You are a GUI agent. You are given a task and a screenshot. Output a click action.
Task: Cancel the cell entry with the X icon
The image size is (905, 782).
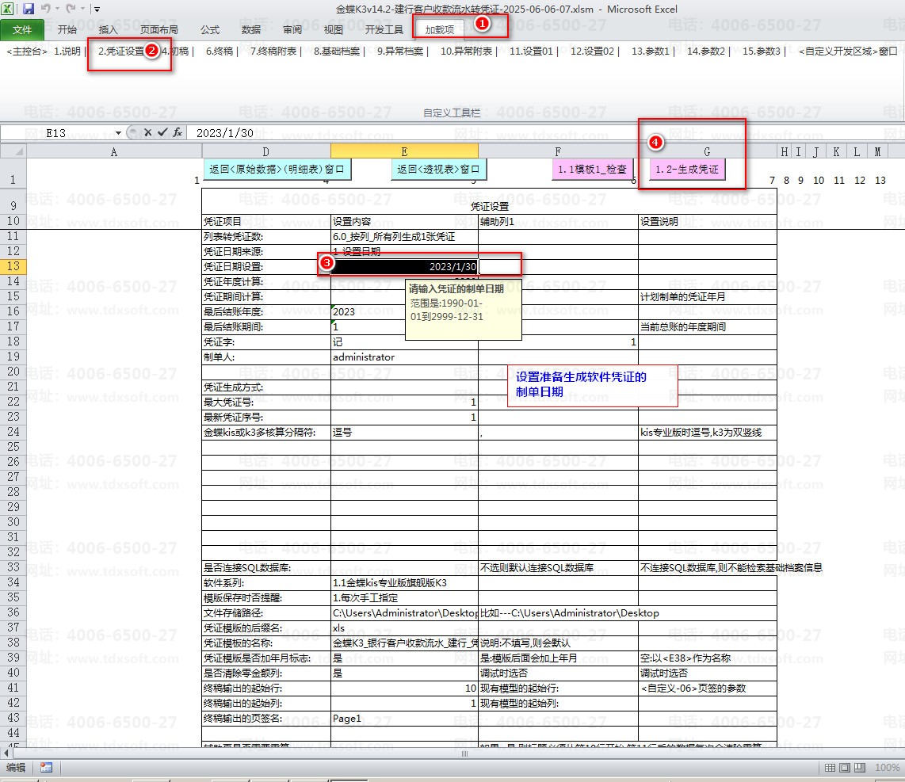tap(147, 133)
